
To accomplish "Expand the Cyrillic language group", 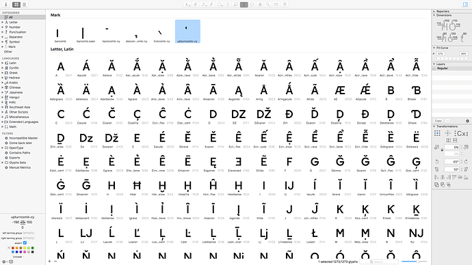I will click(3, 68).
